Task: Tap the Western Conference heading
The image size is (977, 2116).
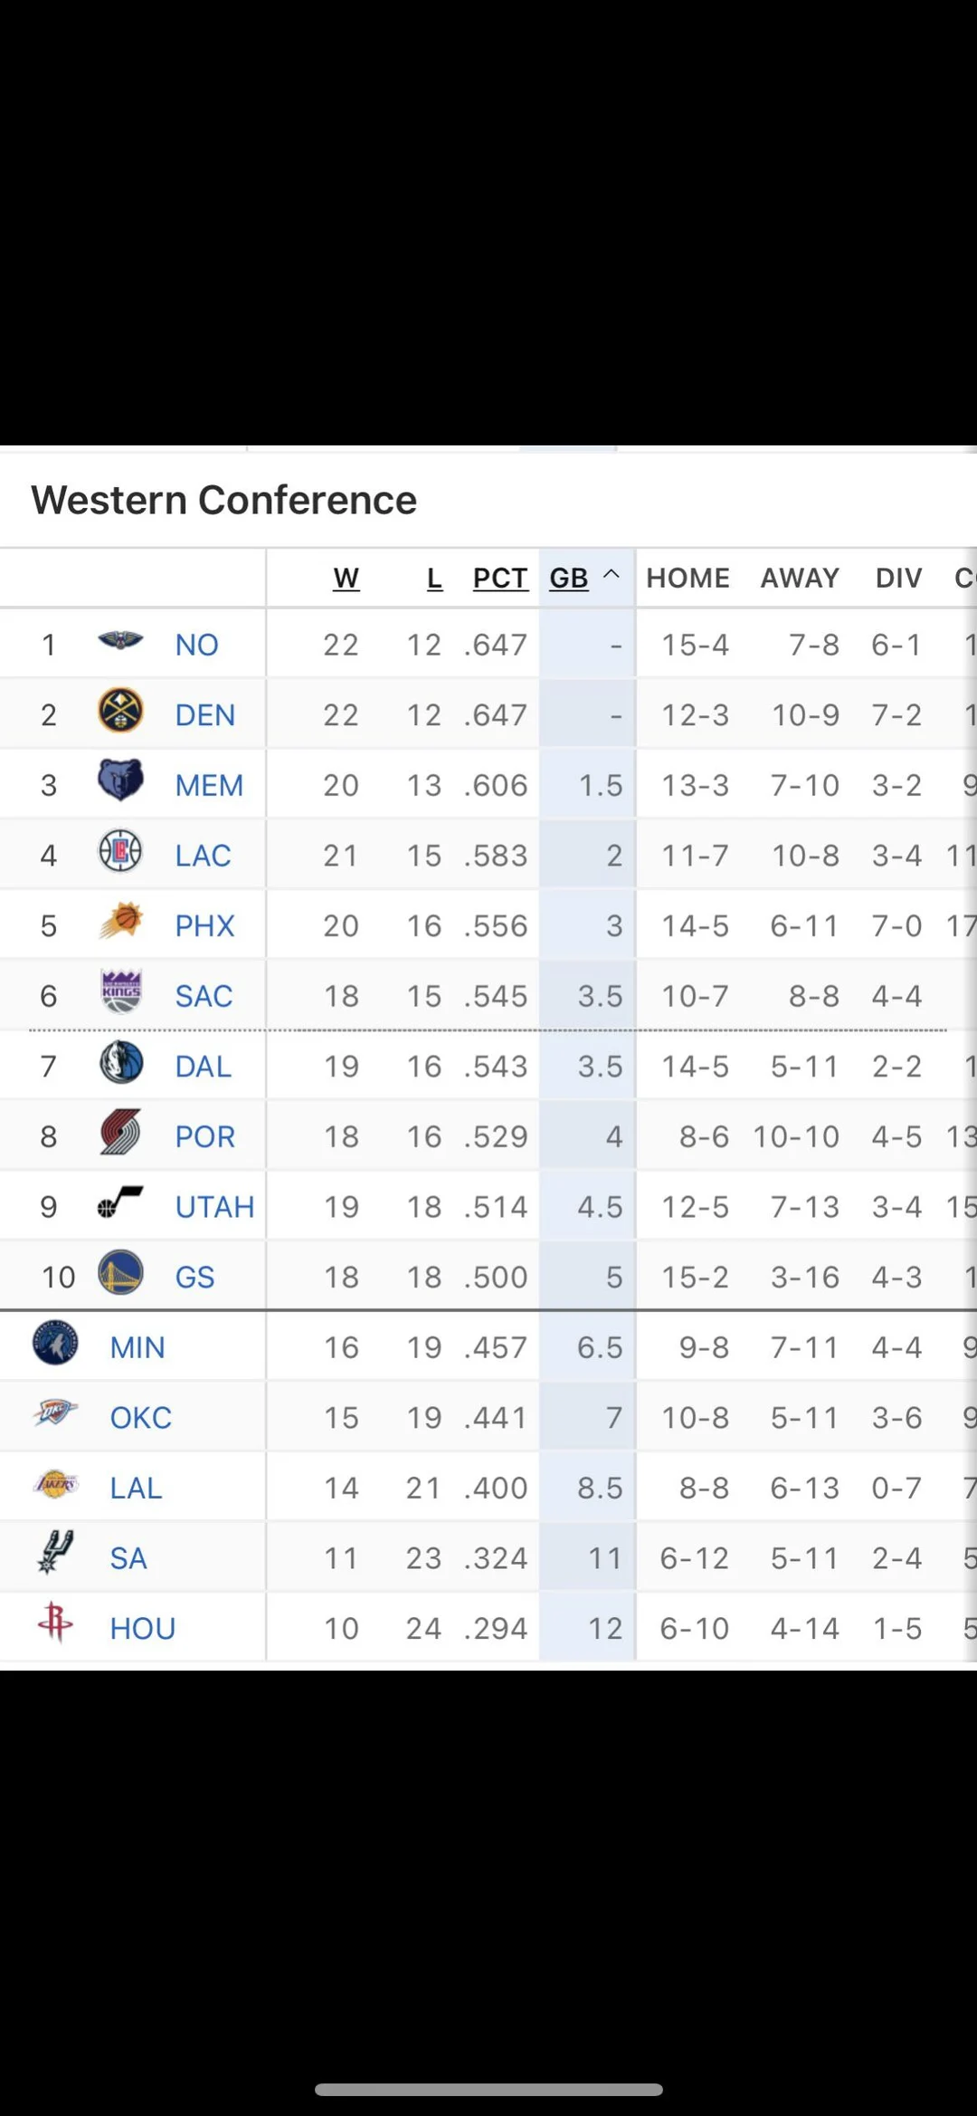Action: (223, 500)
